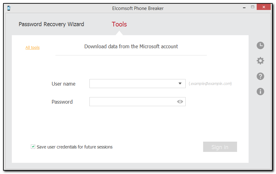Click the Elcomsoft Phone Breaker app icon
276x174 pixels.
pyautogui.click(x=9, y=8)
